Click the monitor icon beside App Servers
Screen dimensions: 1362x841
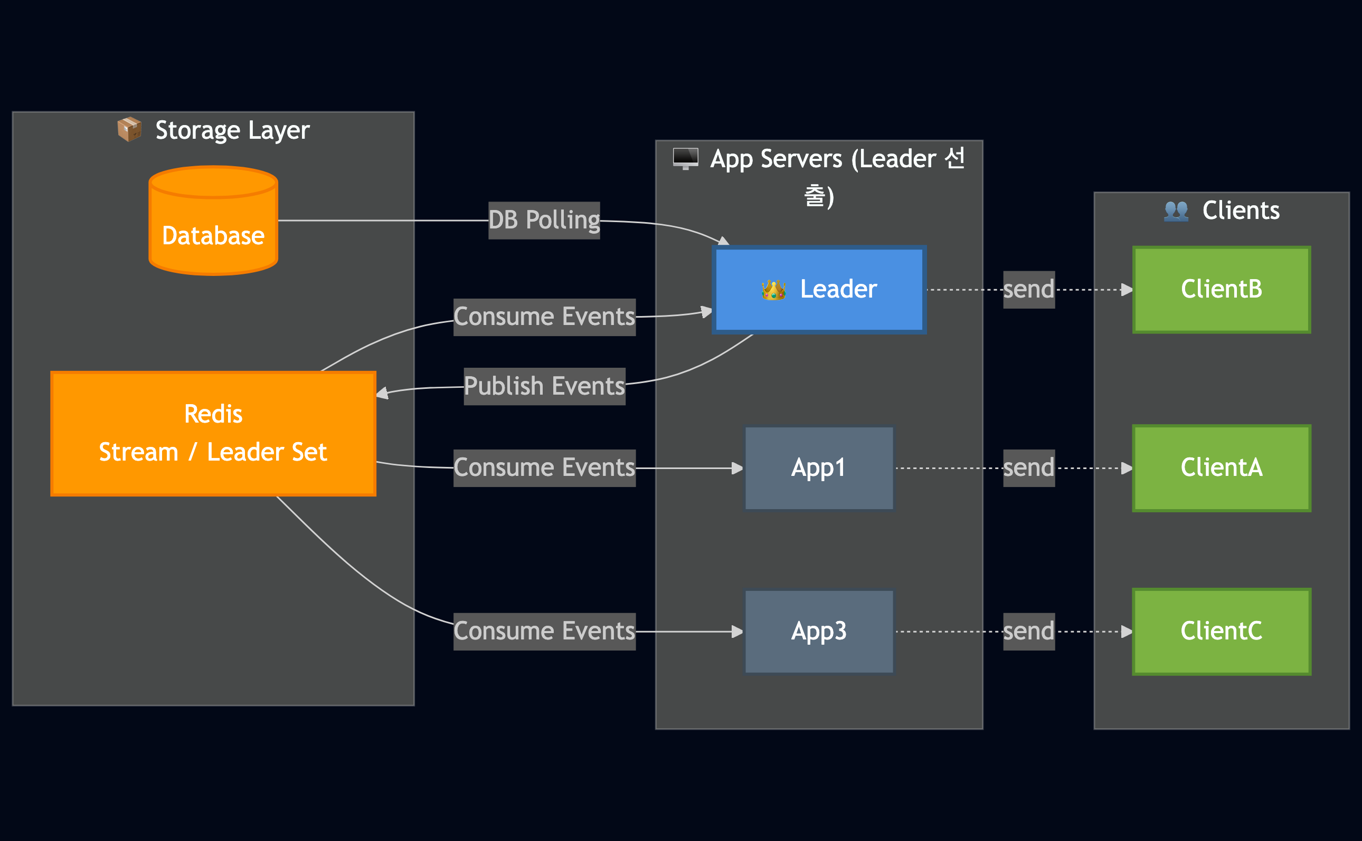[685, 158]
